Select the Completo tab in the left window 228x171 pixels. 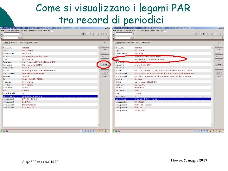point(6,43)
